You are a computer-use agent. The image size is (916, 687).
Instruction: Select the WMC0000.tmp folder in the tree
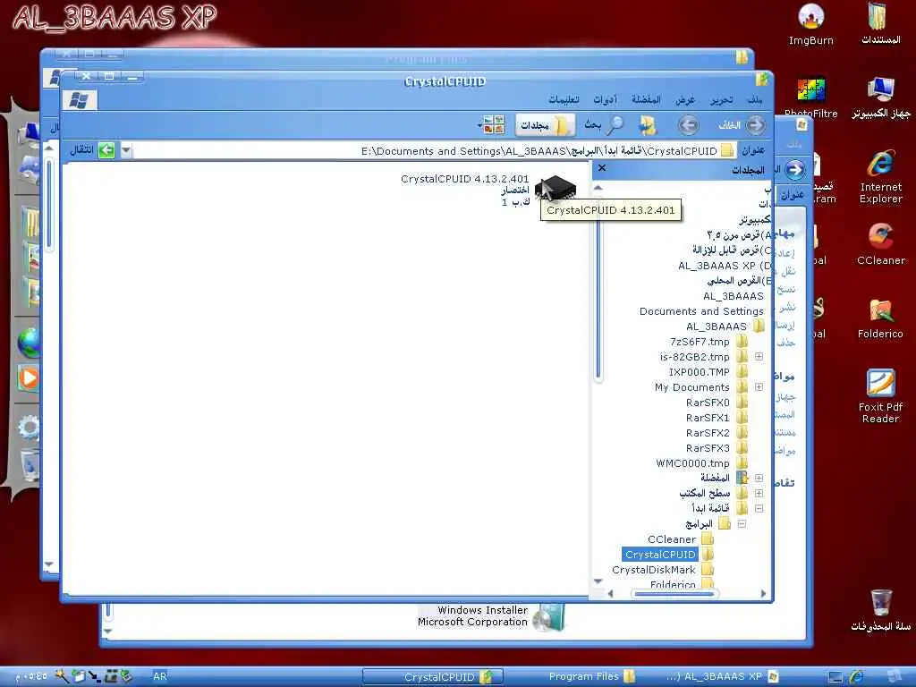click(693, 463)
